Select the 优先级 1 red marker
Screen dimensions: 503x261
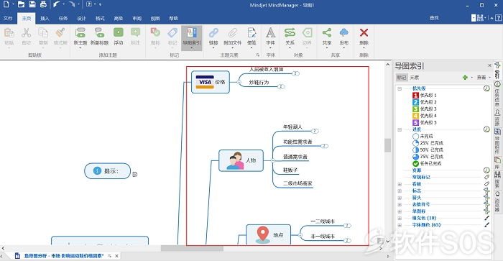tap(415, 96)
